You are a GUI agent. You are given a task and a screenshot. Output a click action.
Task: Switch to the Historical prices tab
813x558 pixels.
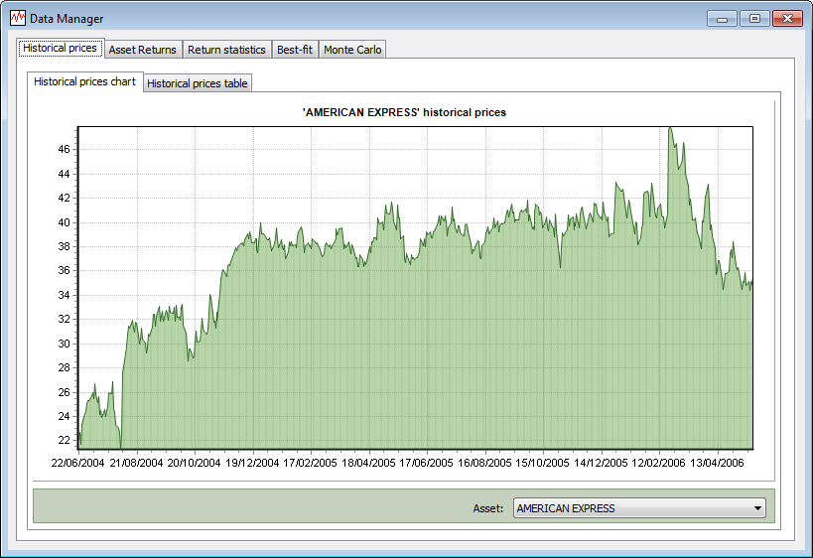61,49
